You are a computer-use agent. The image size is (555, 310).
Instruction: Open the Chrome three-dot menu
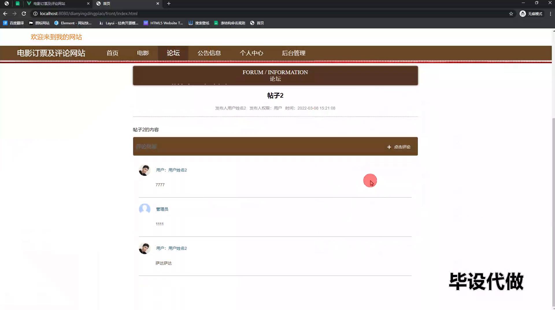pyautogui.click(x=550, y=14)
